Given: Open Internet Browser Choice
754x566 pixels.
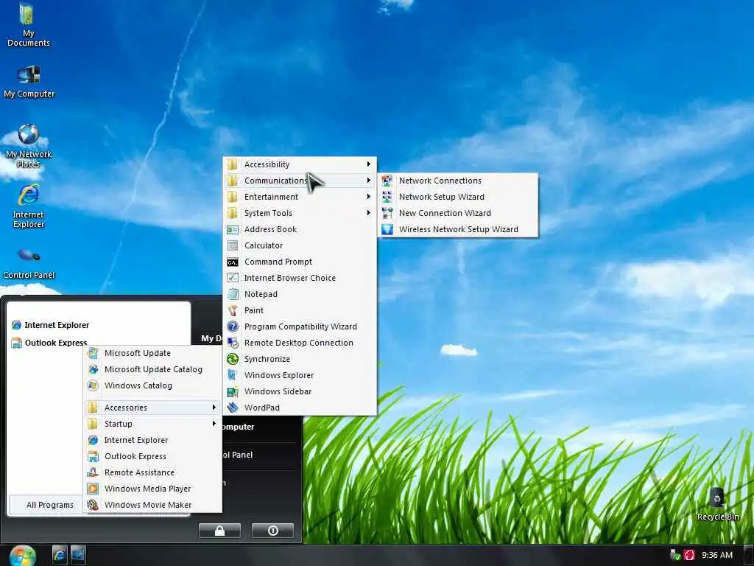Looking at the screenshot, I should (300, 278).
